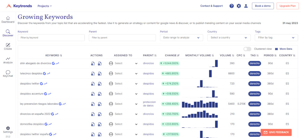Click CPC value 0.215€
The image size is (301, 138).
(241, 104)
